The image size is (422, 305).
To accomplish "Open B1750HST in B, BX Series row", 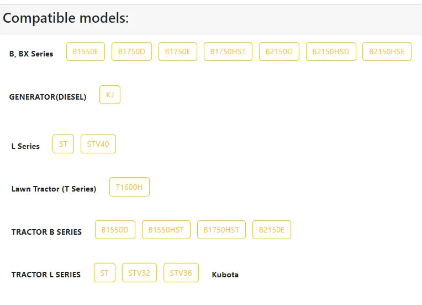I will (x=228, y=51).
